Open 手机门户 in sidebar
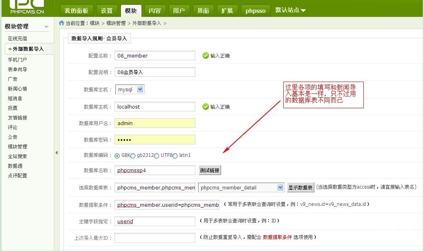Screen dimensions: 424x251 point(17,60)
